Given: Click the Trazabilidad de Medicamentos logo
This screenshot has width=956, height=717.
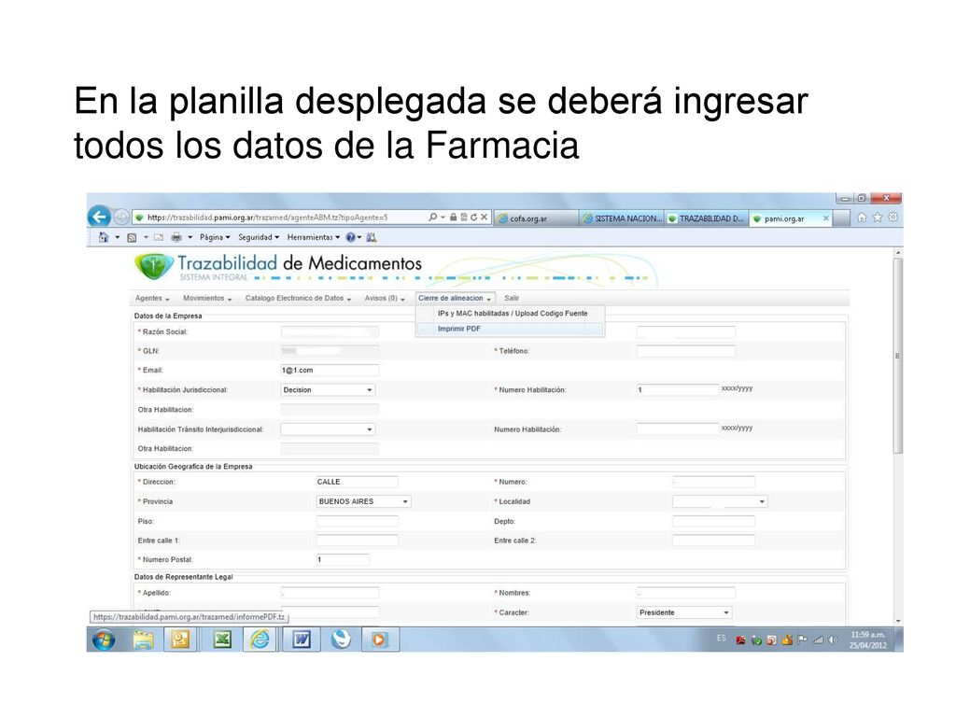Looking at the screenshot, I should coord(278,267).
